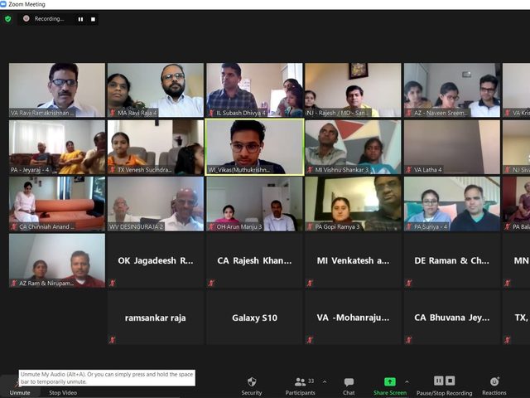
Task: Pause recording from top-left indicator
Action: coord(80,19)
